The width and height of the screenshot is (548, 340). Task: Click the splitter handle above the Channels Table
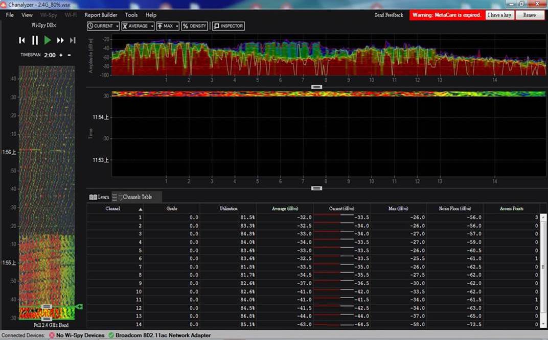[316, 188]
